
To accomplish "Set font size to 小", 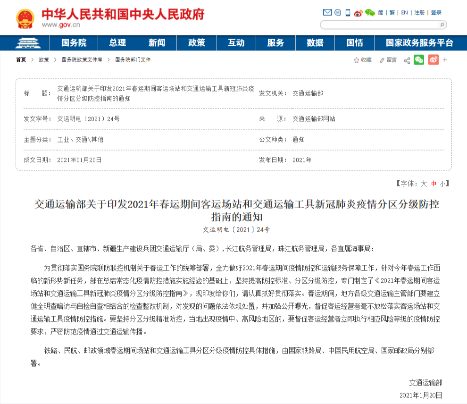I will pyautogui.click(x=443, y=184).
